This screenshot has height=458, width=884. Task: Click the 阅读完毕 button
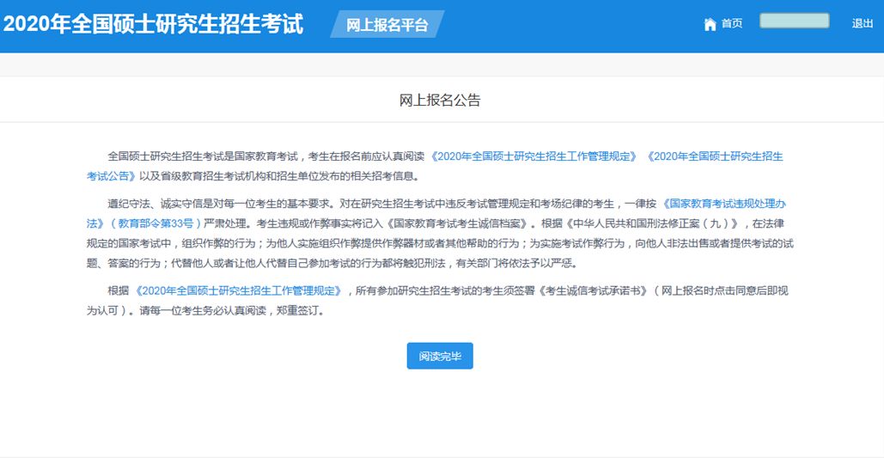pyautogui.click(x=440, y=356)
